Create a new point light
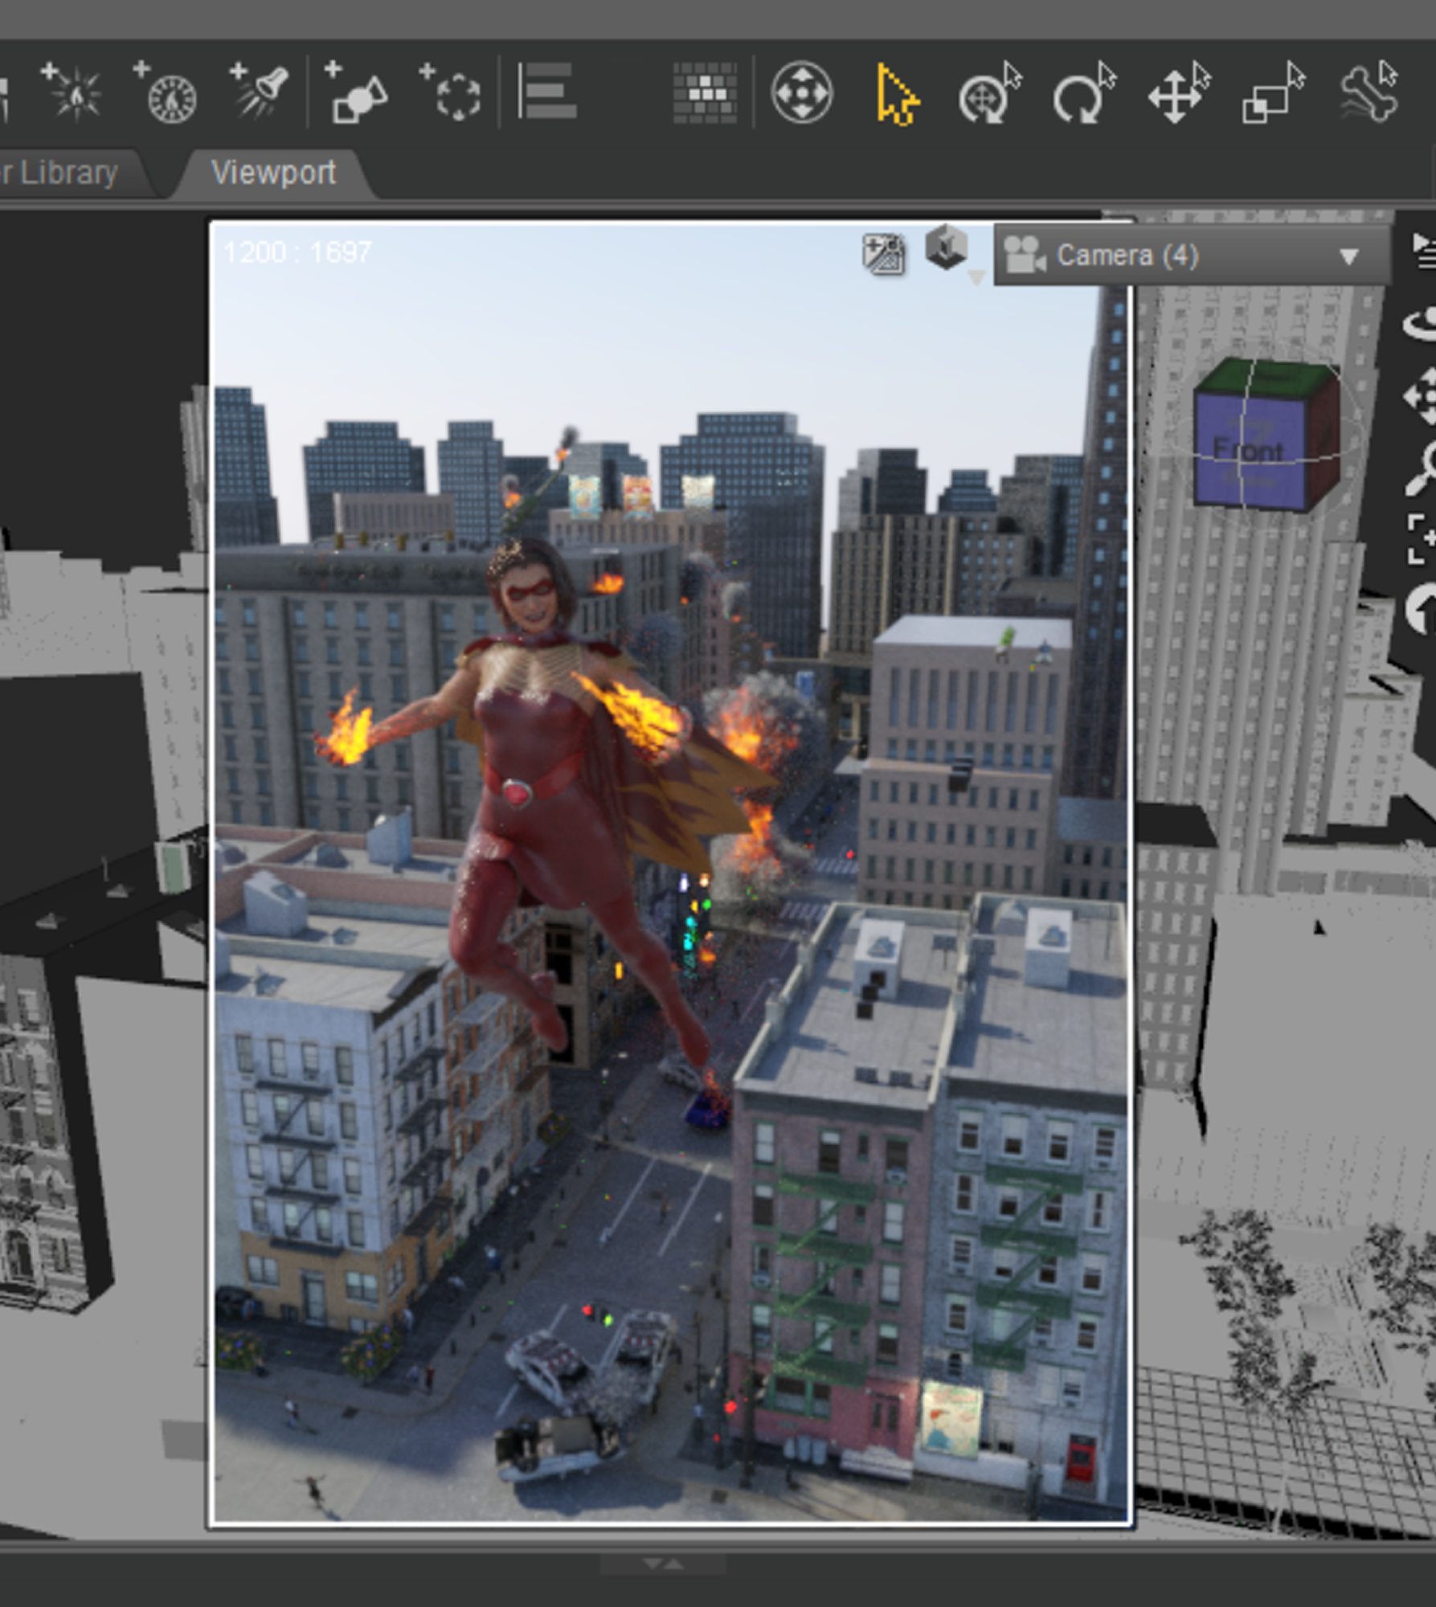The height and width of the screenshot is (1607, 1436). 76,92
